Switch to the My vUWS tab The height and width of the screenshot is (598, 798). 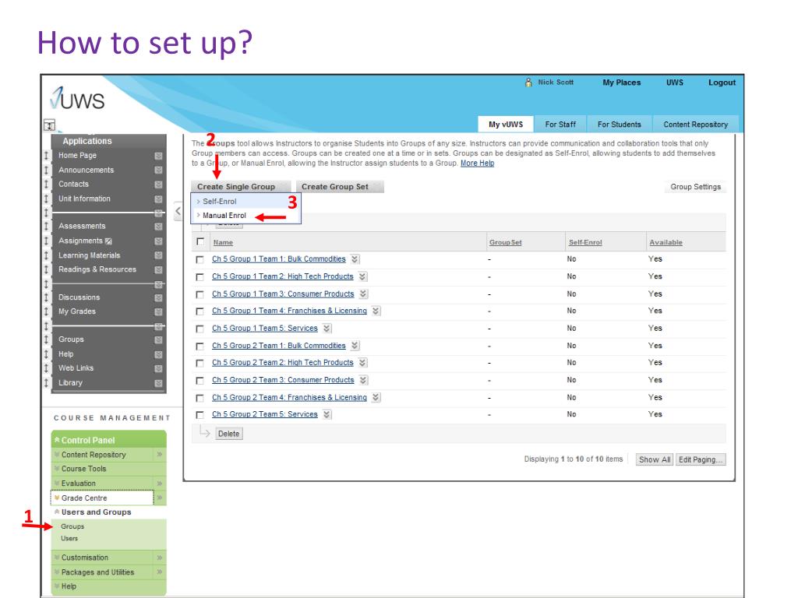tap(505, 124)
